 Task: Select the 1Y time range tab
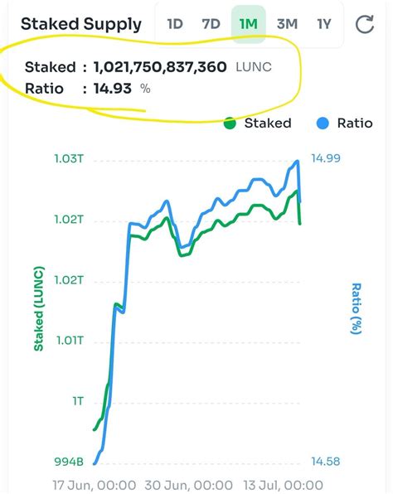point(324,24)
